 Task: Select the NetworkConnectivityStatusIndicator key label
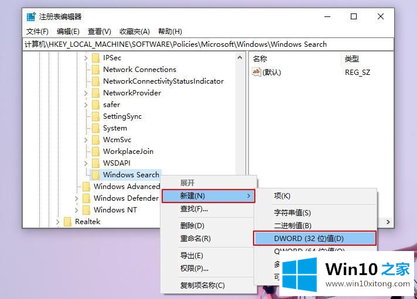[x=163, y=81]
